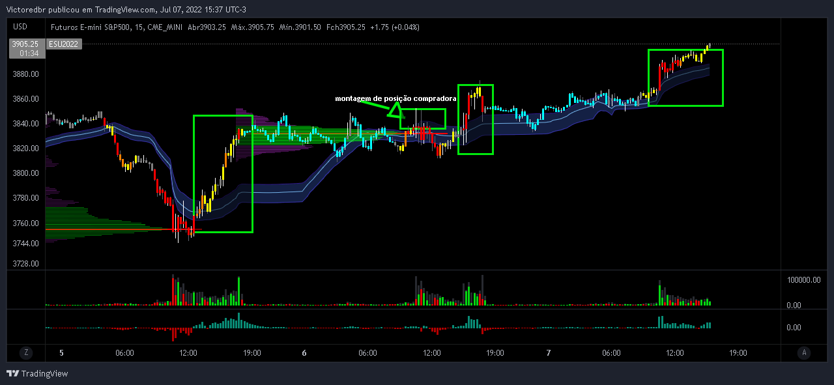Click the Fch3905.25 close value

[x=345, y=27]
